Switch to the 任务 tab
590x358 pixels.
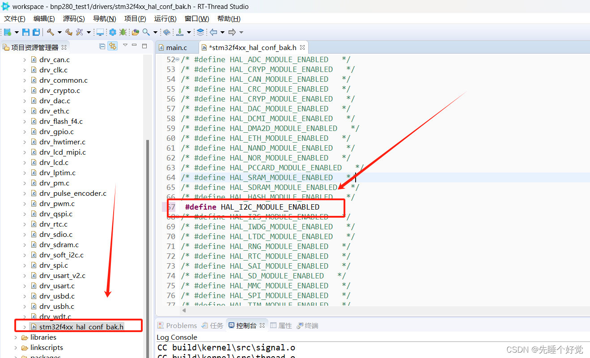(212, 325)
